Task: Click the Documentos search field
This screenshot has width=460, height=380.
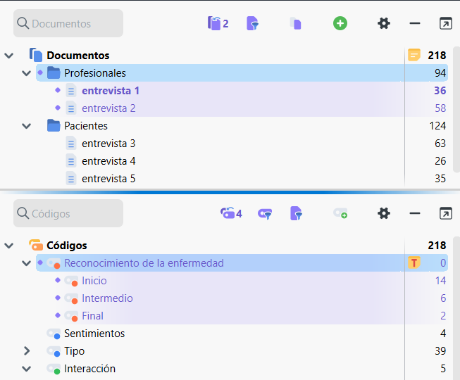Action: click(x=68, y=23)
